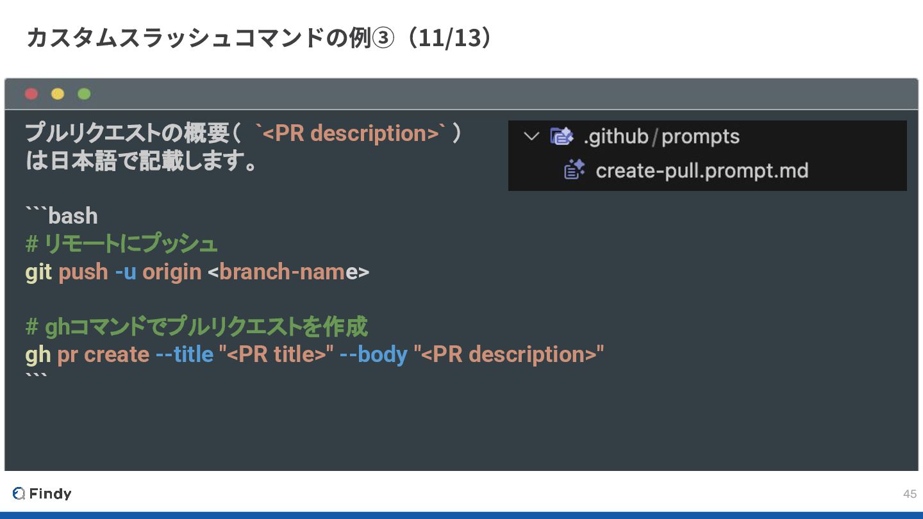
Task: Open the create-pull.prompt.md file
Action: tap(702, 171)
